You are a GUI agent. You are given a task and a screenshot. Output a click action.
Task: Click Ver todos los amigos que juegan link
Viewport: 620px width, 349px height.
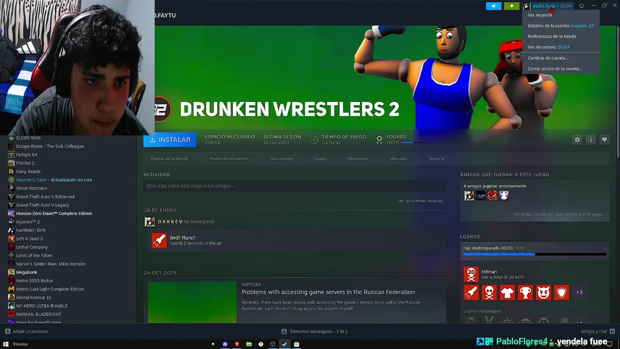(x=558, y=214)
